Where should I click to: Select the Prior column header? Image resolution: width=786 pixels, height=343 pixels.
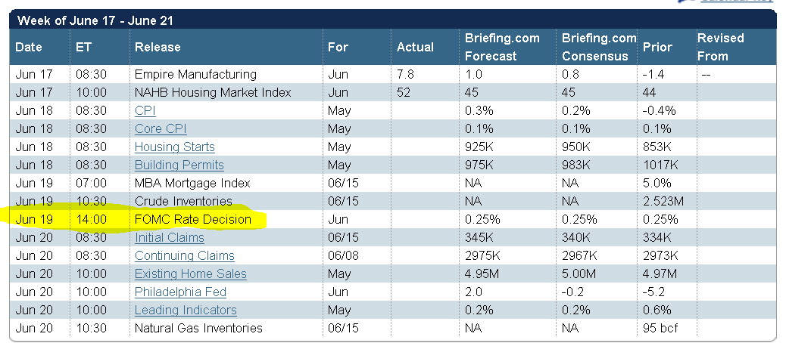pos(657,47)
